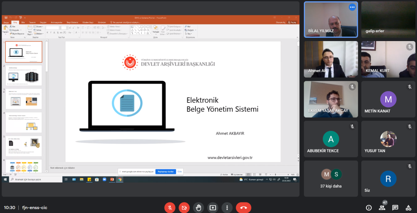Switch to Normal view status bar icon
The image size is (417, 213).
(x=248, y=174)
